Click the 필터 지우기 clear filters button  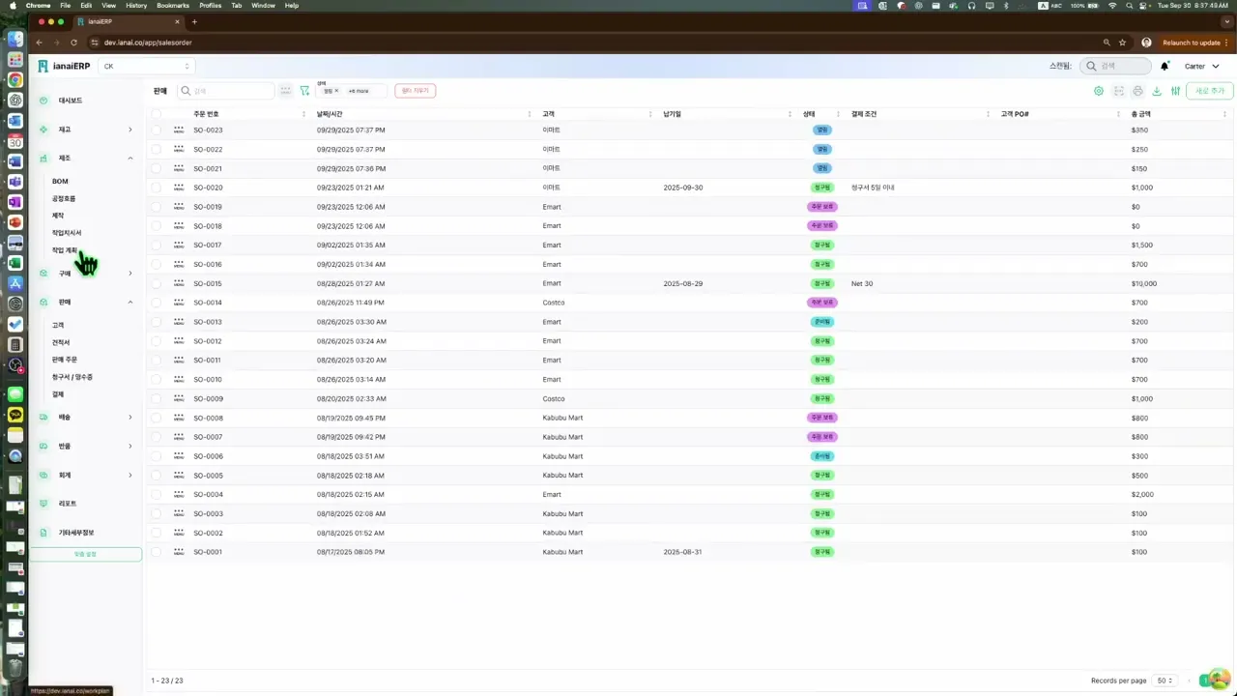(416, 91)
